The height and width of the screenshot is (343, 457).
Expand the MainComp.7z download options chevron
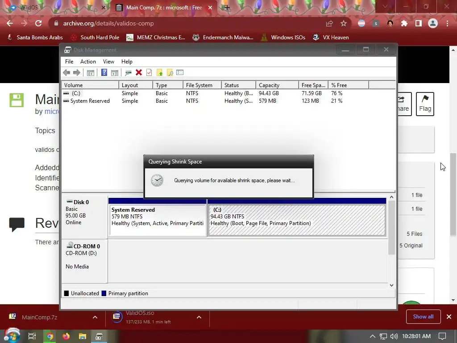pyautogui.click(x=95, y=317)
